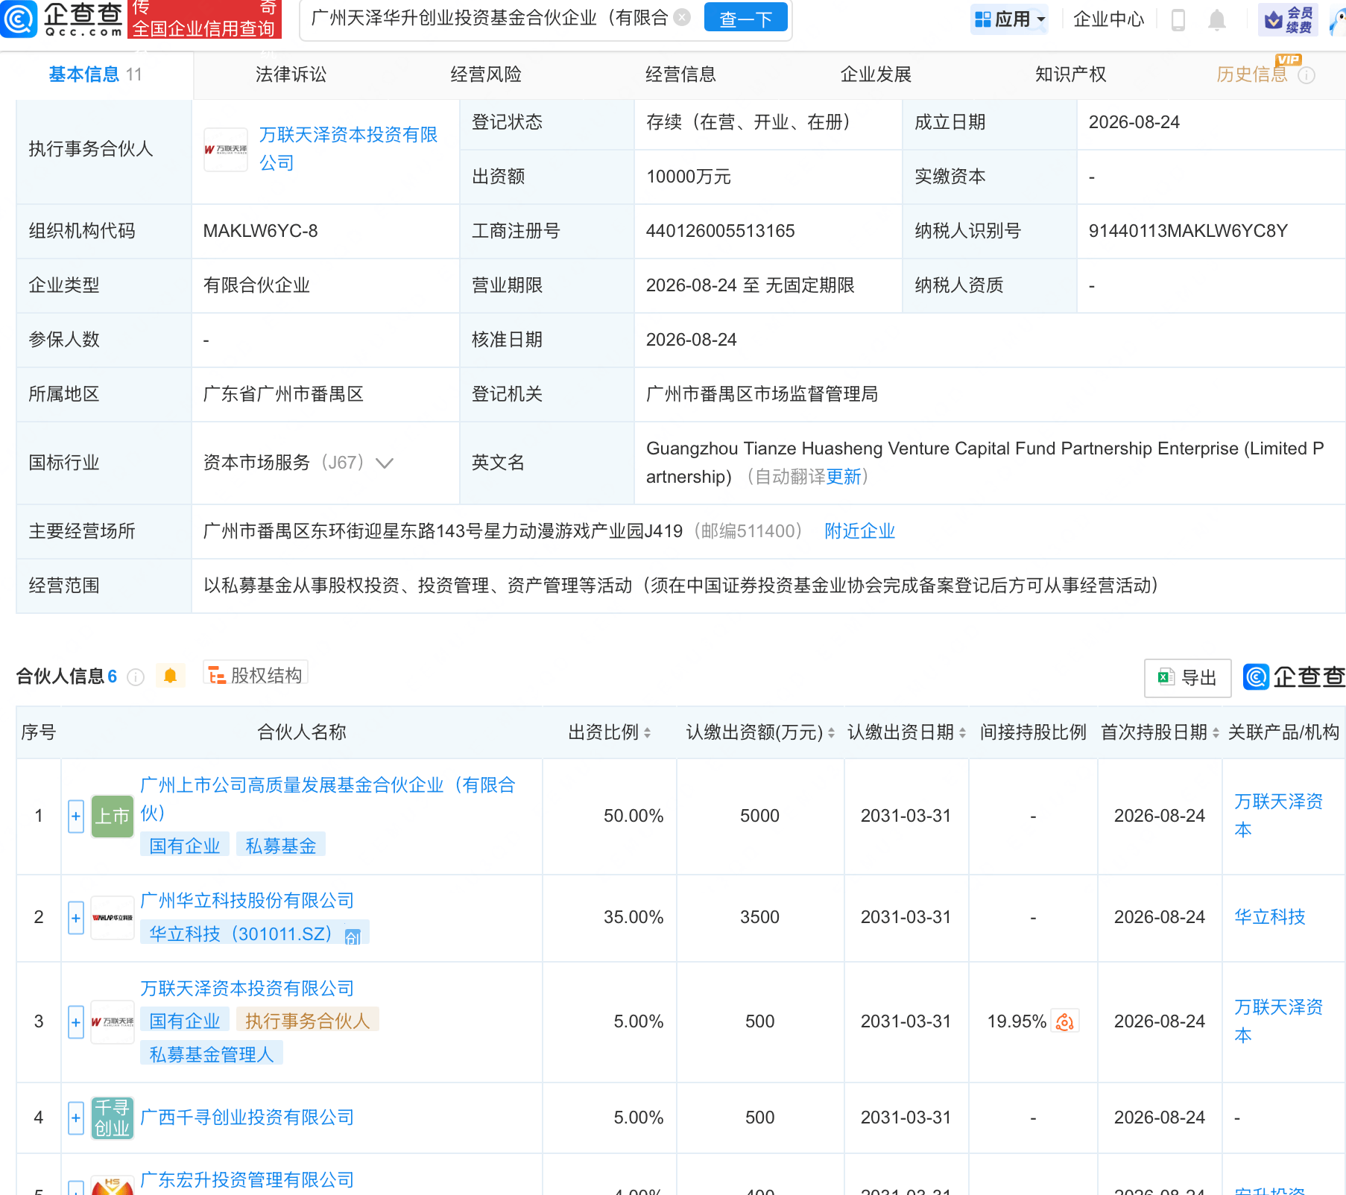Open partner 广西千寻创业投资有限公司 link

247,1118
